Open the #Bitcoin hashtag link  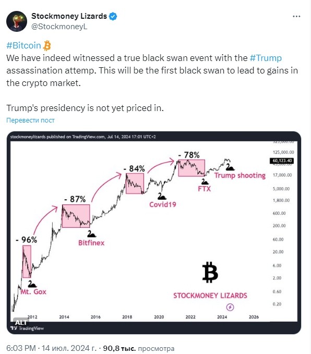(x=23, y=45)
